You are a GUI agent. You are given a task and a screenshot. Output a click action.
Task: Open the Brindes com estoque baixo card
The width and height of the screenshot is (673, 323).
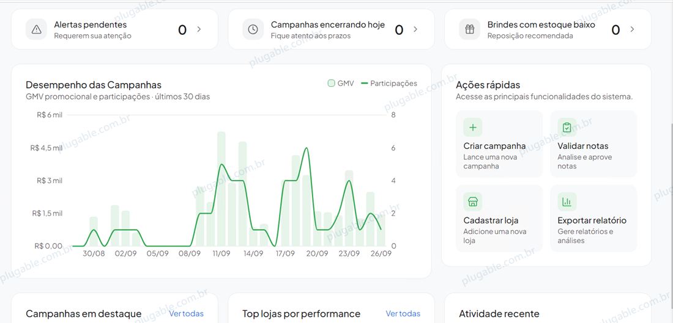pos(548,29)
